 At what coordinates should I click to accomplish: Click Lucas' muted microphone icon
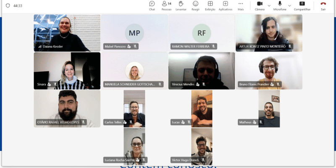(x=189, y=122)
